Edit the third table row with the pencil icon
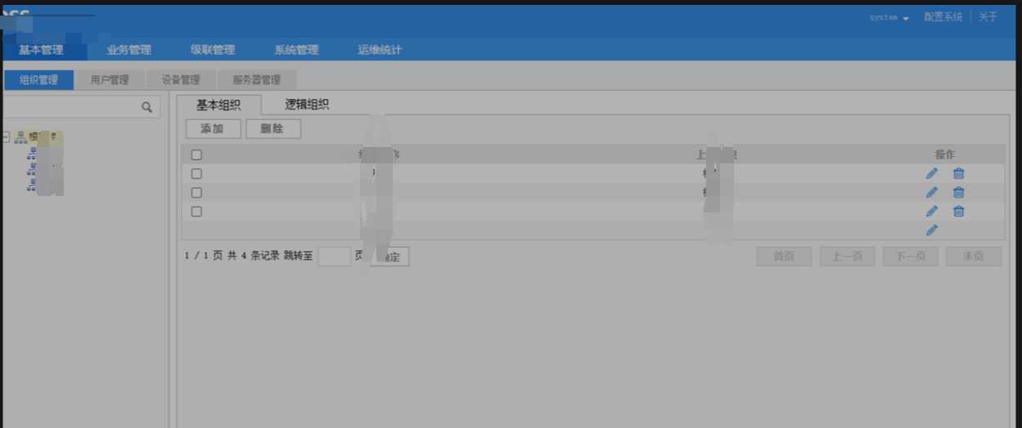The height and width of the screenshot is (428, 1022). pos(931,212)
